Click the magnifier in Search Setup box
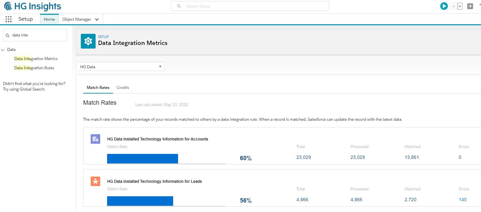Screen dimensions: 481x212 [179, 6]
